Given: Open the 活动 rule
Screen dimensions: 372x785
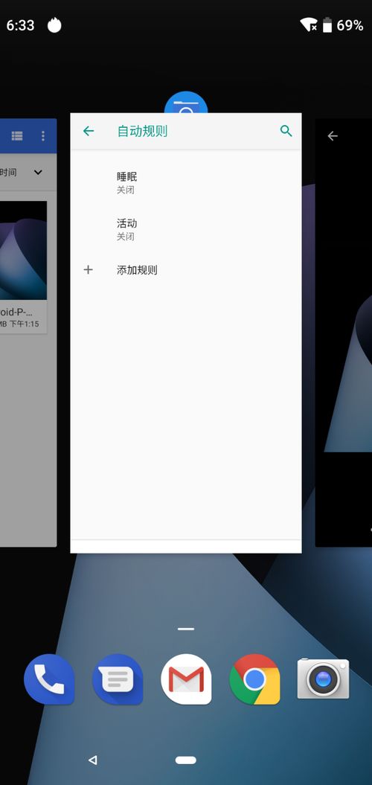Looking at the screenshot, I should pyautogui.click(x=186, y=229).
